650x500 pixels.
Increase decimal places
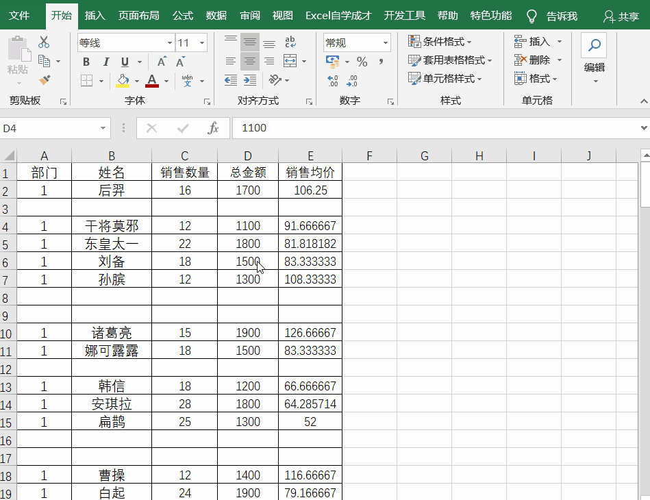(332, 80)
